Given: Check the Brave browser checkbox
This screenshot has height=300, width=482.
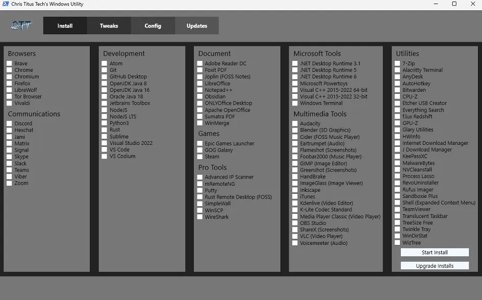Looking at the screenshot, I should [x=10, y=64].
